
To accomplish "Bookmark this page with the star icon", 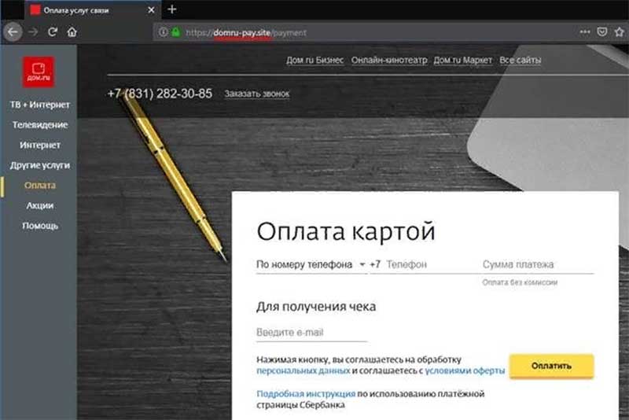I will pyautogui.click(x=620, y=31).
